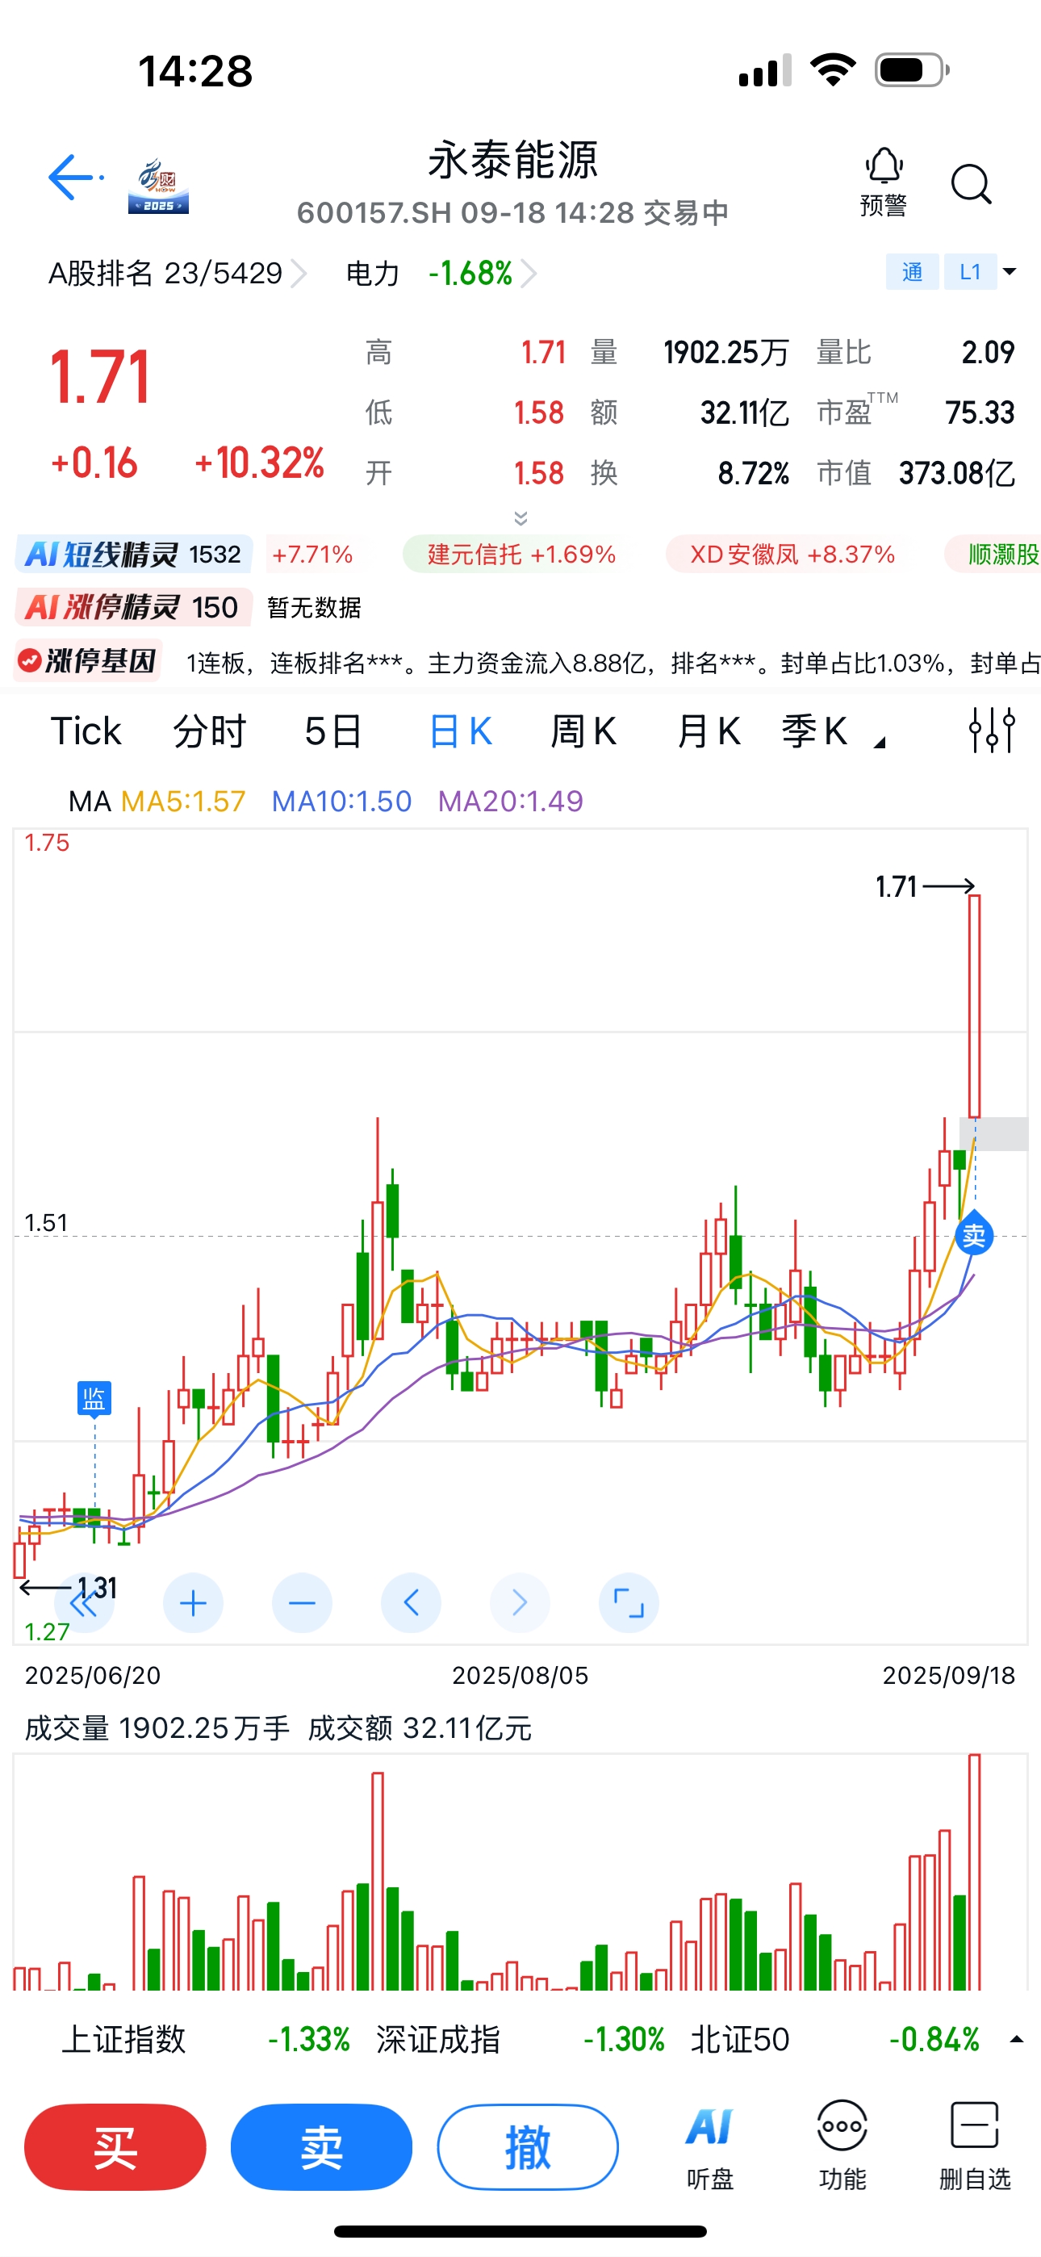Switch to 5日 tab

(333, 731)
